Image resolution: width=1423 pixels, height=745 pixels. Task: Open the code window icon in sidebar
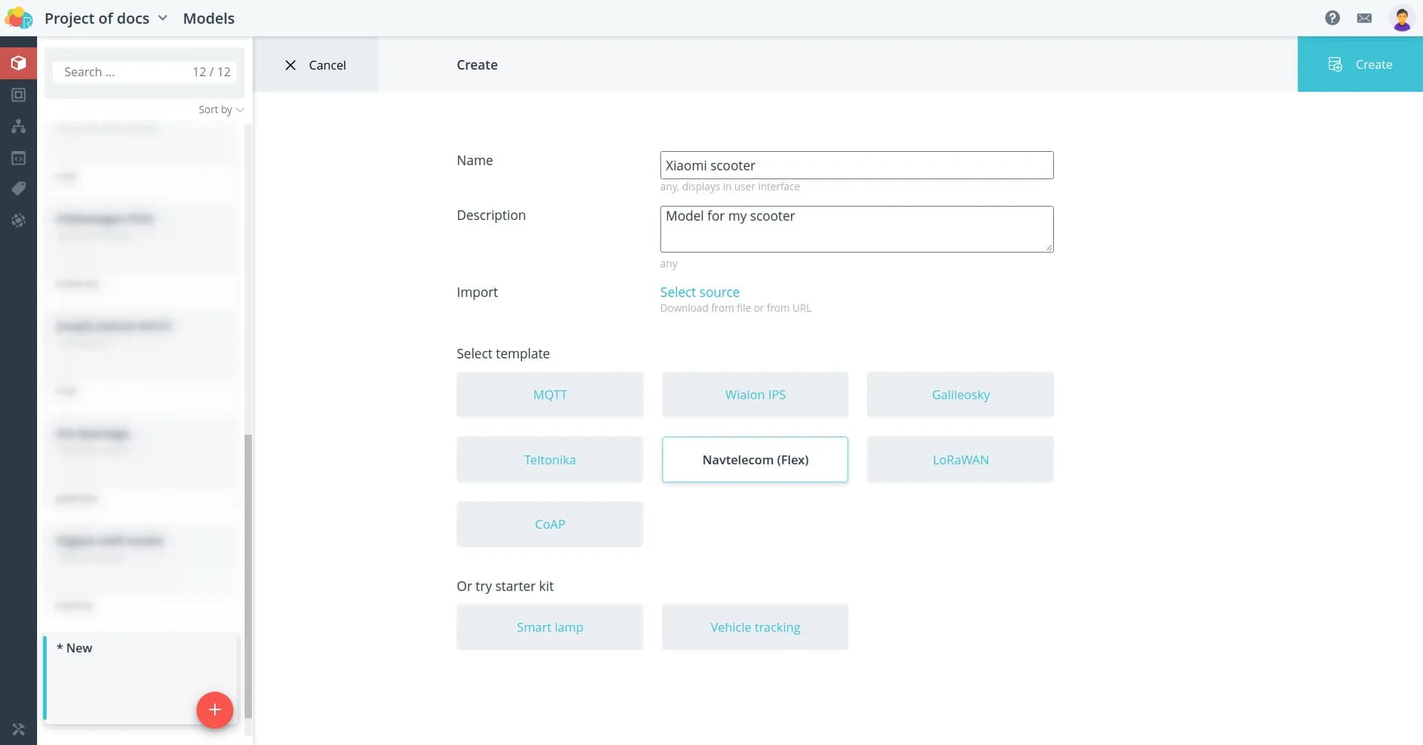[x=19, y=158]
